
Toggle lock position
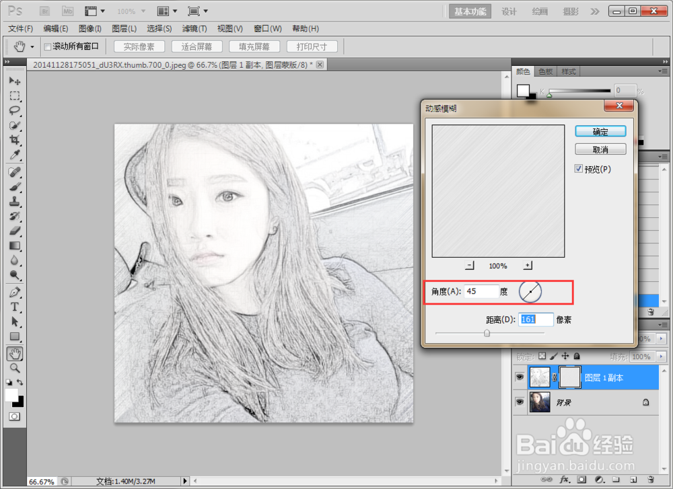(565, 356)
